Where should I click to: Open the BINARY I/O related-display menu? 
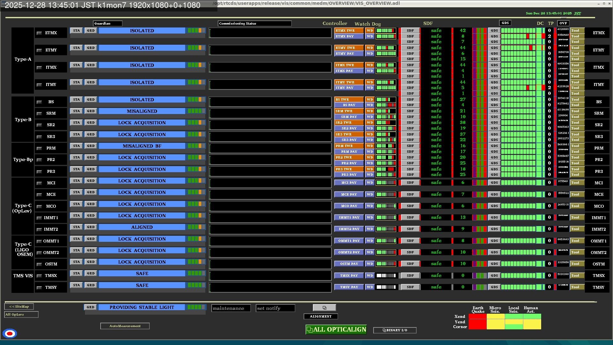tap(395, 330)
